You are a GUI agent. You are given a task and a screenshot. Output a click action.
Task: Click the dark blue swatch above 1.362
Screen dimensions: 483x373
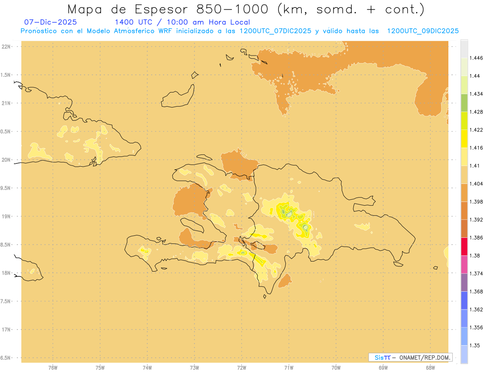464,300
